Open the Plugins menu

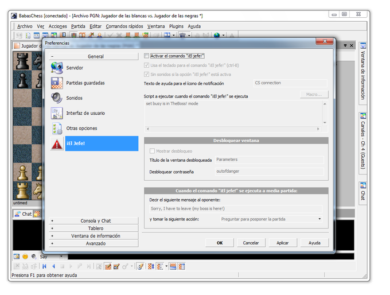click(176, 26)
